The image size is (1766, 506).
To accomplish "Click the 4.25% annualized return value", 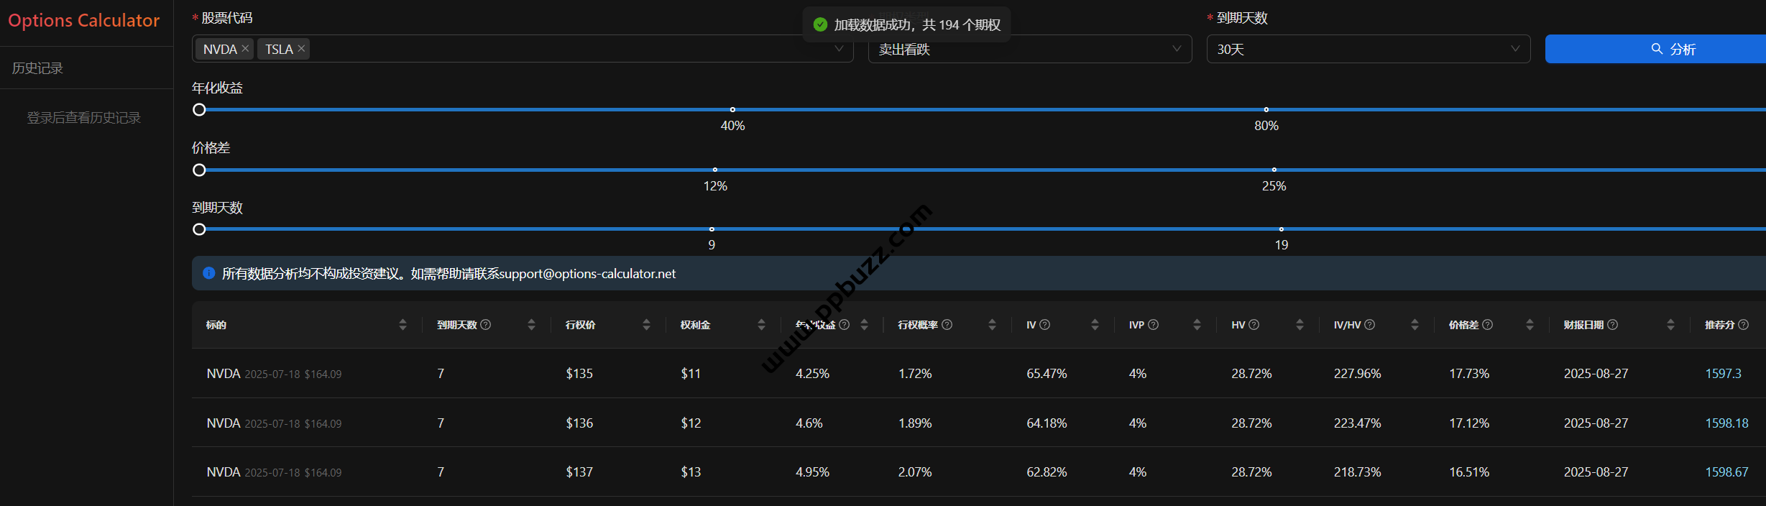I will (812, 374).
